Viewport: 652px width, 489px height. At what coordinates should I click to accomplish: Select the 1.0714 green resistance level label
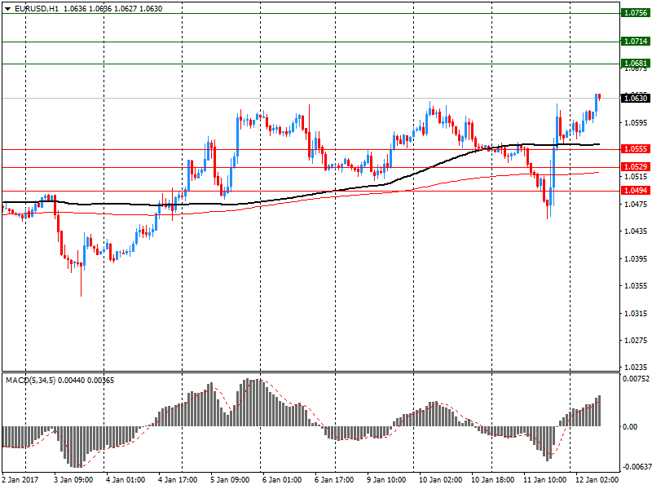636,42
